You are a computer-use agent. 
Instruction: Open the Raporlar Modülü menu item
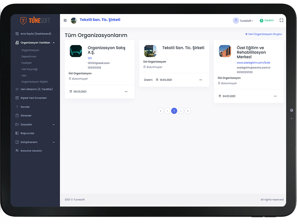click(x=31, y=150)
